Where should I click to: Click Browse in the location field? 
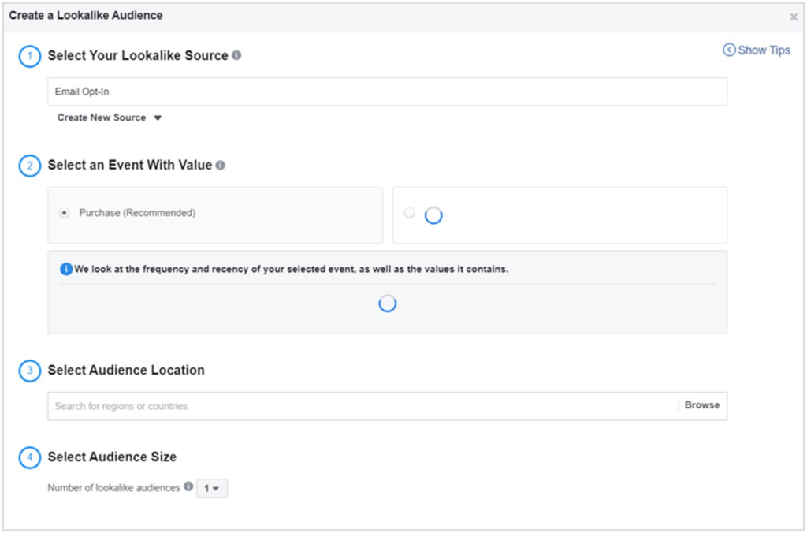[x=701, y=405]
